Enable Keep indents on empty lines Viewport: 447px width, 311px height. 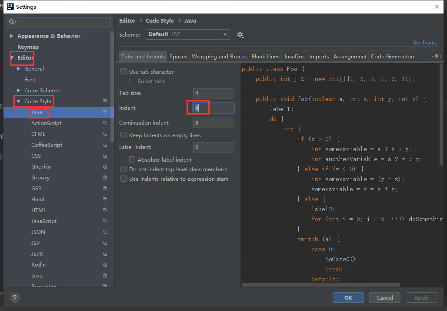click(x=123, y=135)
